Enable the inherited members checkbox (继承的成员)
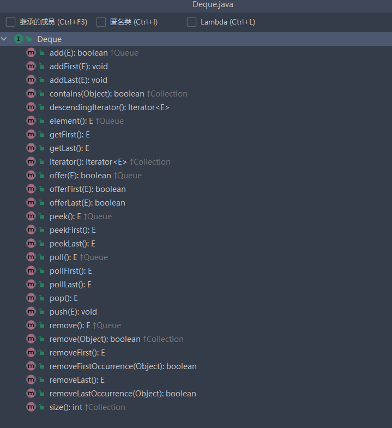This screenshot has height=428, width=392. pyautogui.click(x=10, y=22)
